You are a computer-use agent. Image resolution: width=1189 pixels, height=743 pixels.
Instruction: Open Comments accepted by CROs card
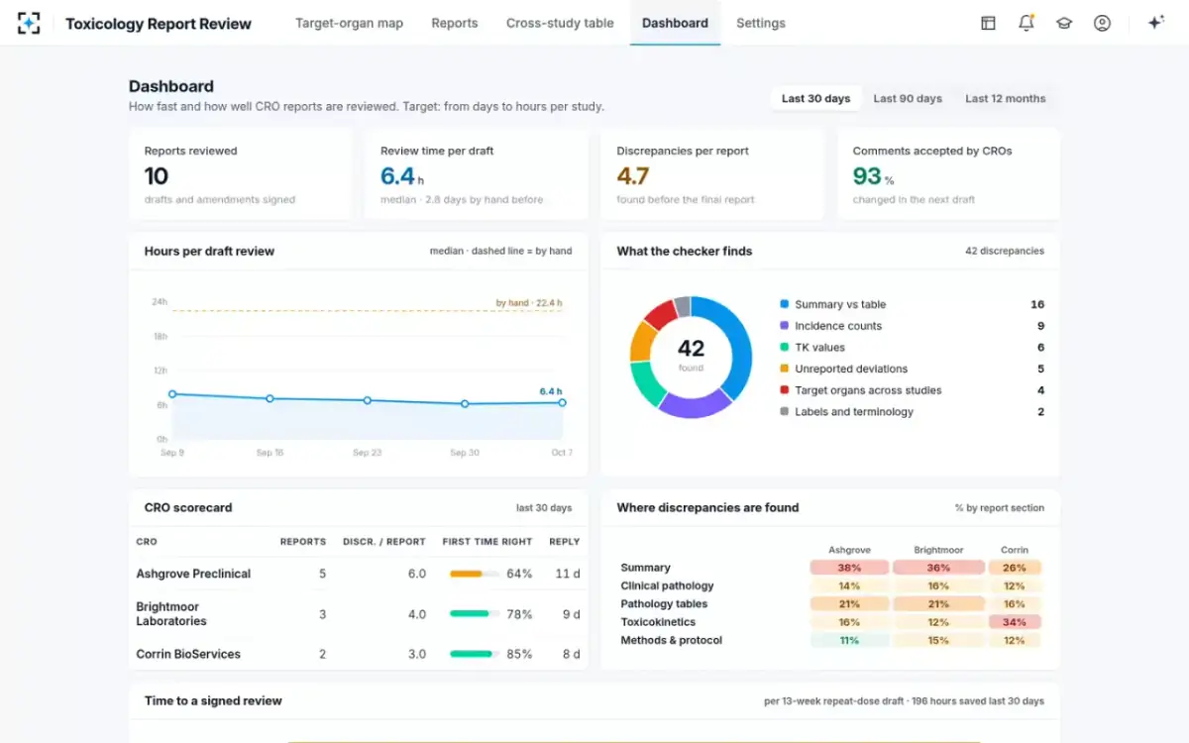[948, 173]
